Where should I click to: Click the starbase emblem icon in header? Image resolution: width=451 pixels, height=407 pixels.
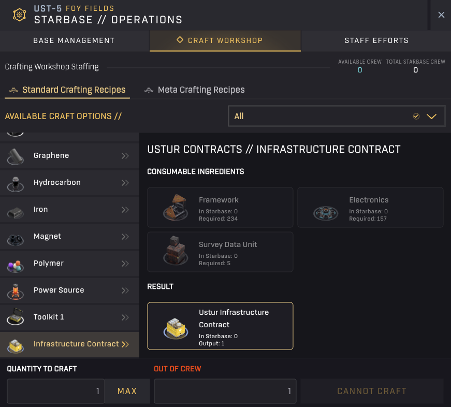pos(20,14)
